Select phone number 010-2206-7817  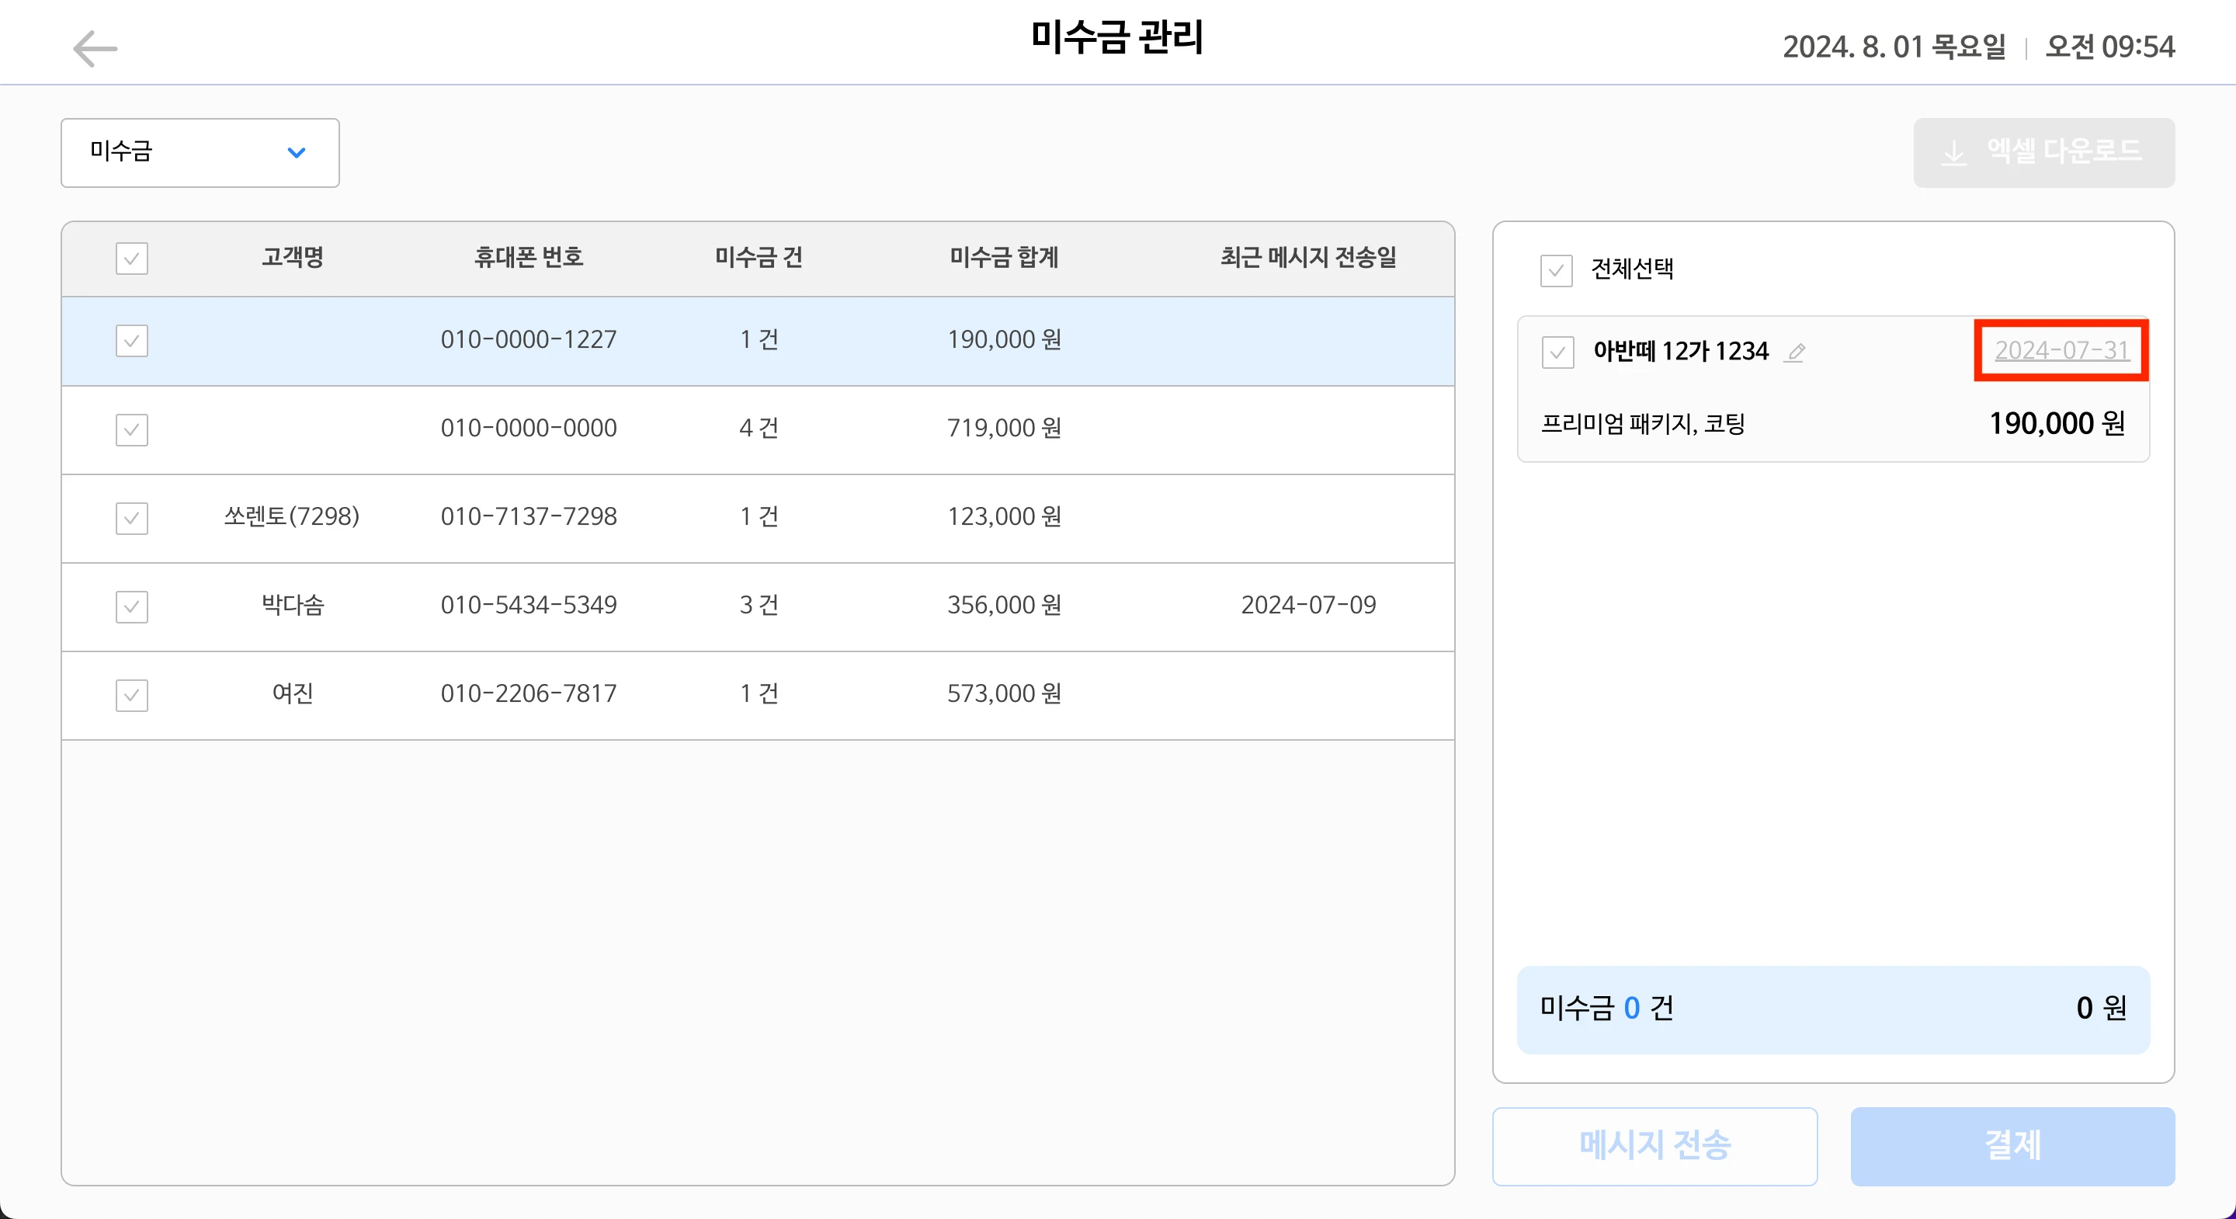click(x=529, y=693)
